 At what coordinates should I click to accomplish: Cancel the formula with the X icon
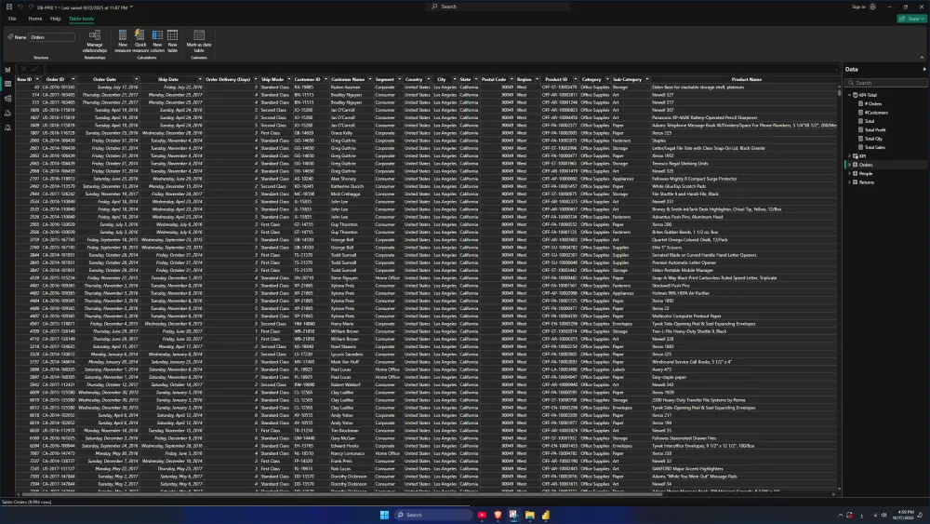coord(23,69)
